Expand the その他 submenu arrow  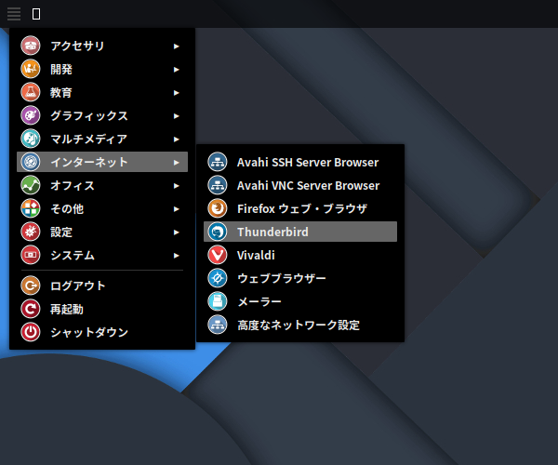[176, 209]
